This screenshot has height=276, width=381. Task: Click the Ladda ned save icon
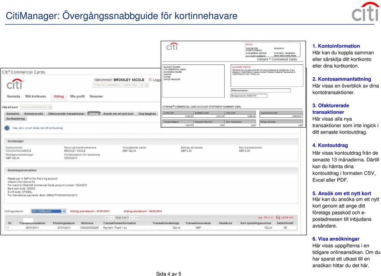(278, 217)
